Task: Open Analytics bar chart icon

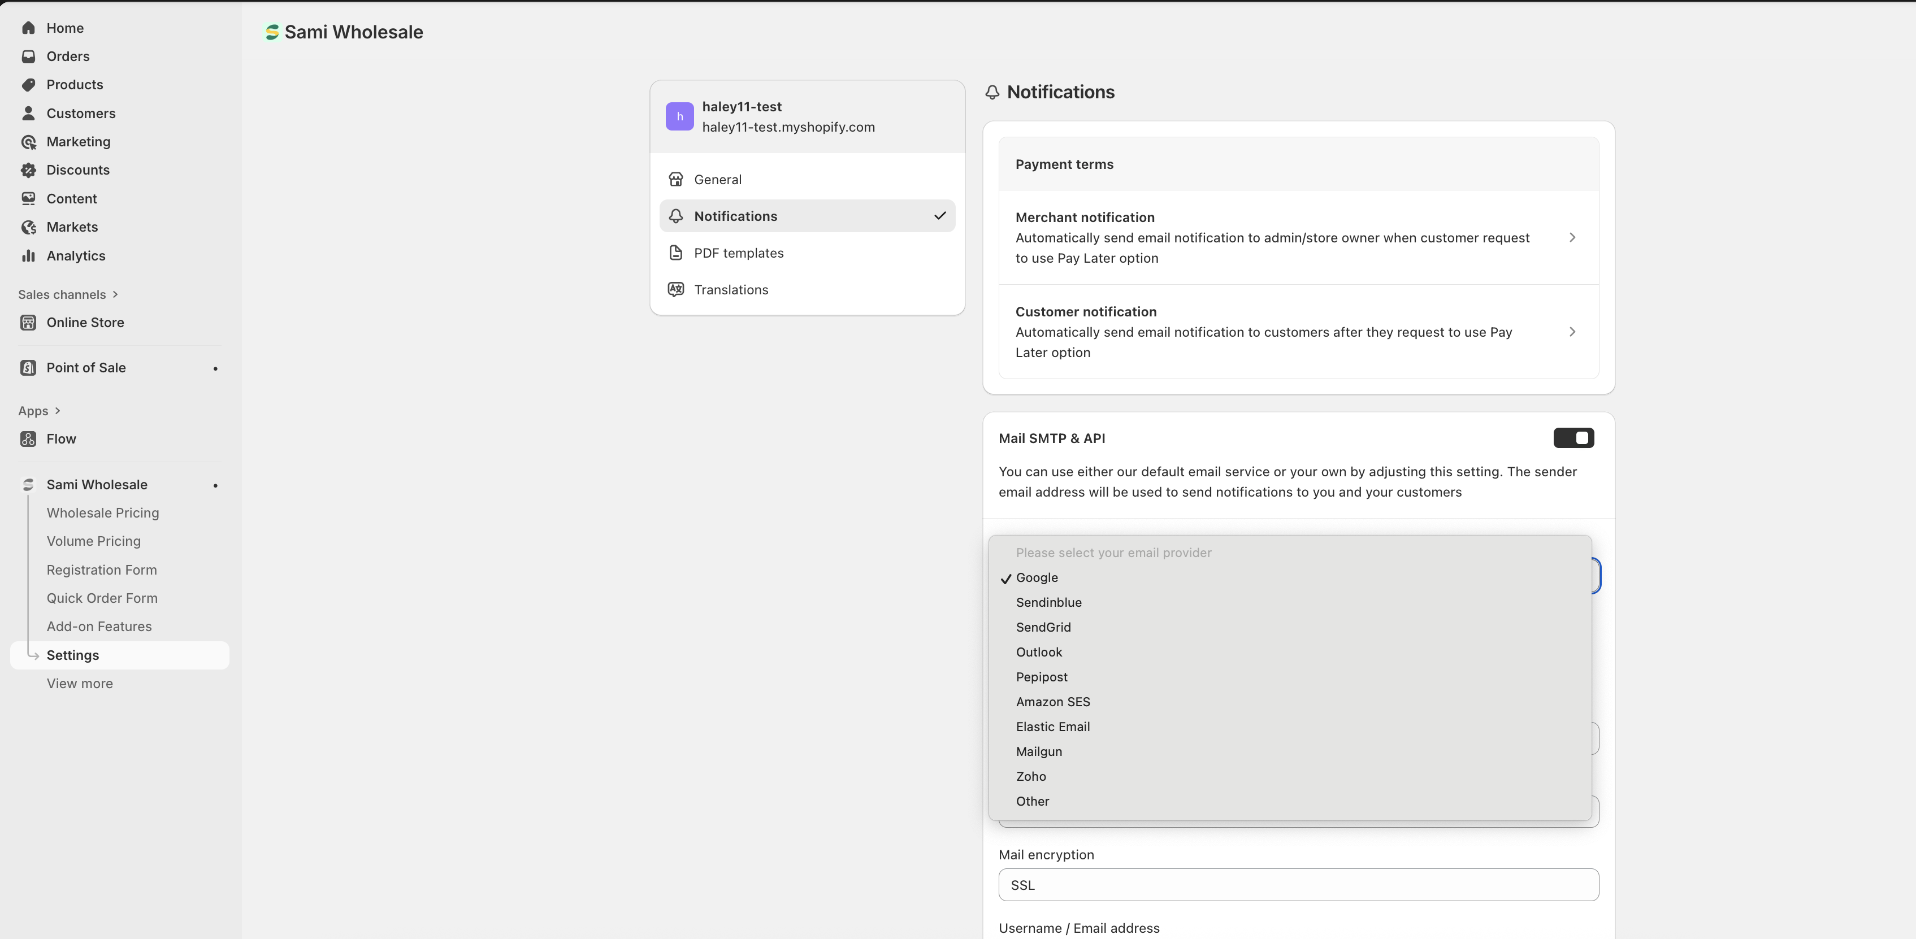Action: (x=28, y=256)
